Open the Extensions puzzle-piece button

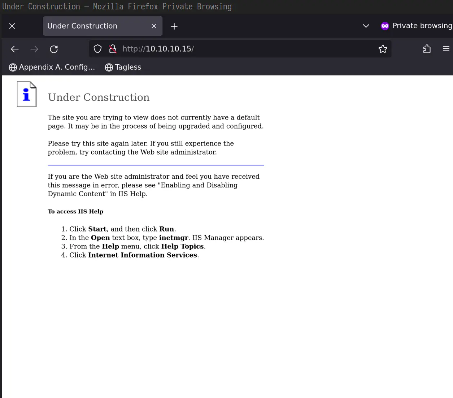[427, 49]
